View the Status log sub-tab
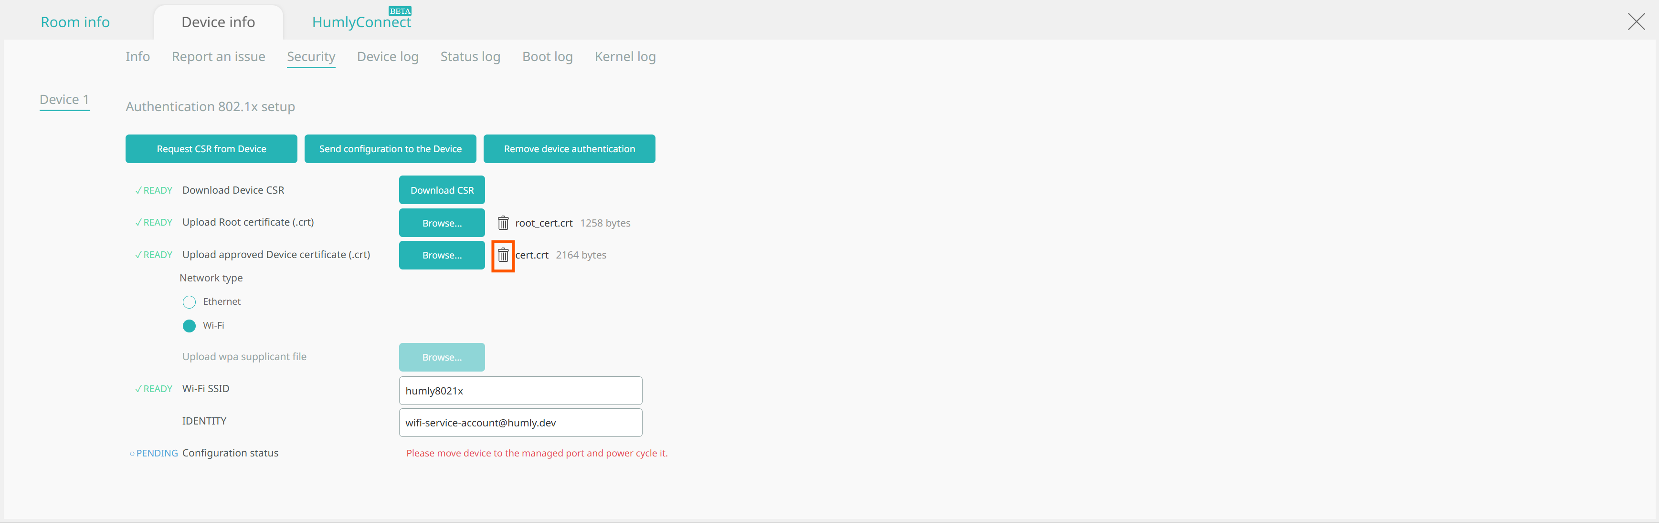 click(x=470, y=57)
